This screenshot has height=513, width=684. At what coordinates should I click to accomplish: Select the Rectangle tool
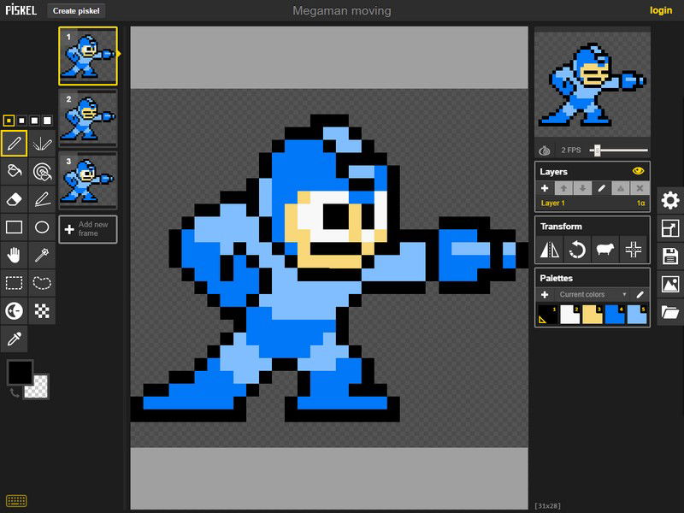coord(14,227)
